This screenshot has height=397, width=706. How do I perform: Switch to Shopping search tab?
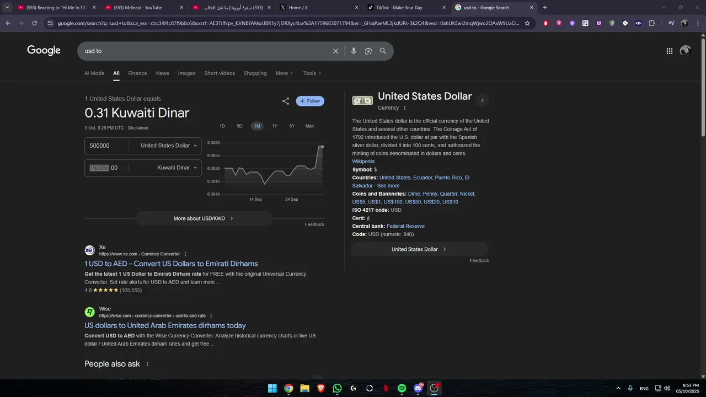coord(255,73)
